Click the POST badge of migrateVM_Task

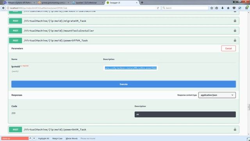pos(16,21)
